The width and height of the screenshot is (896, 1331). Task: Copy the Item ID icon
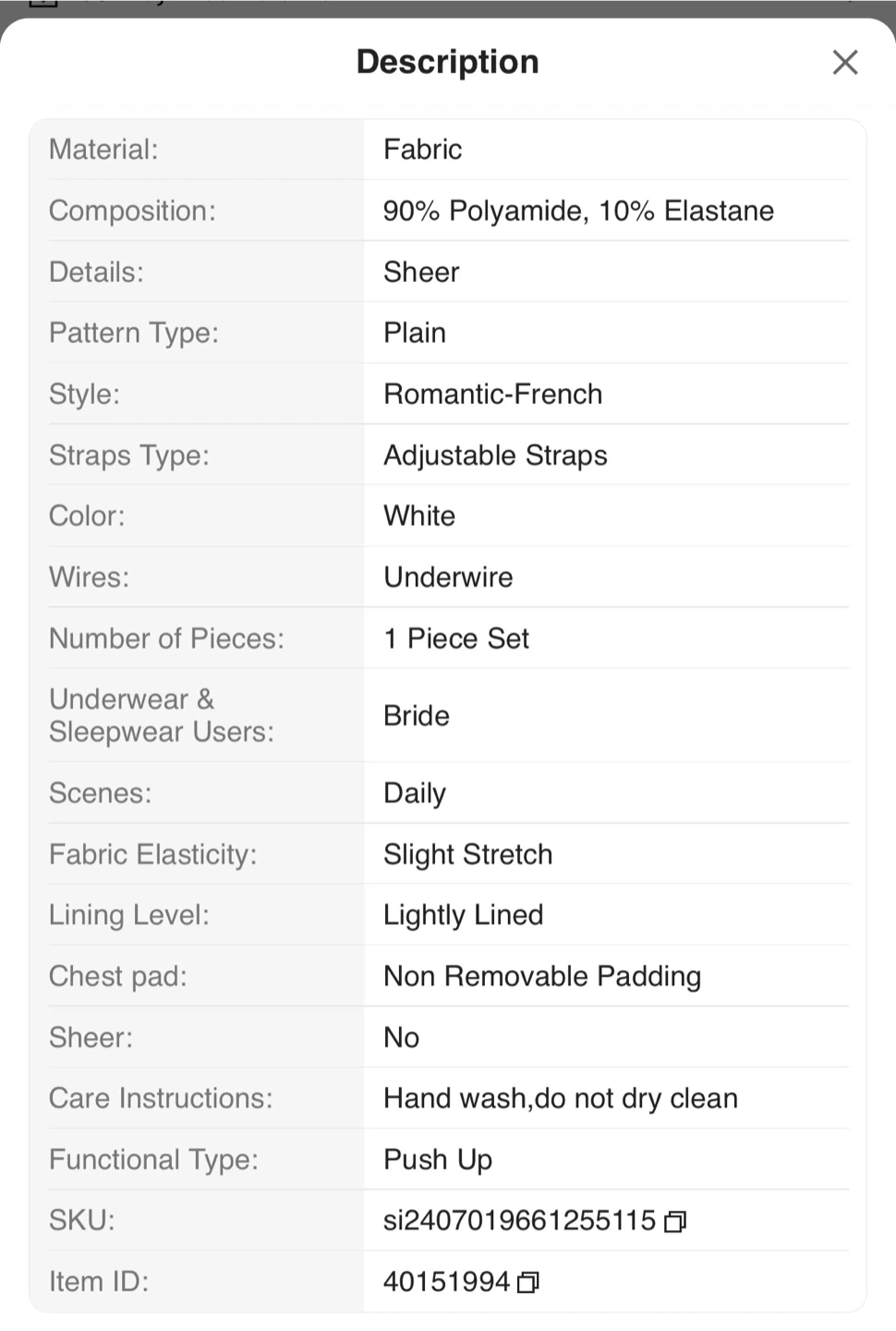528,1283
